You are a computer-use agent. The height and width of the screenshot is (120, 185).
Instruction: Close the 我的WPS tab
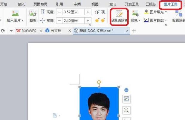pos(41,31)
